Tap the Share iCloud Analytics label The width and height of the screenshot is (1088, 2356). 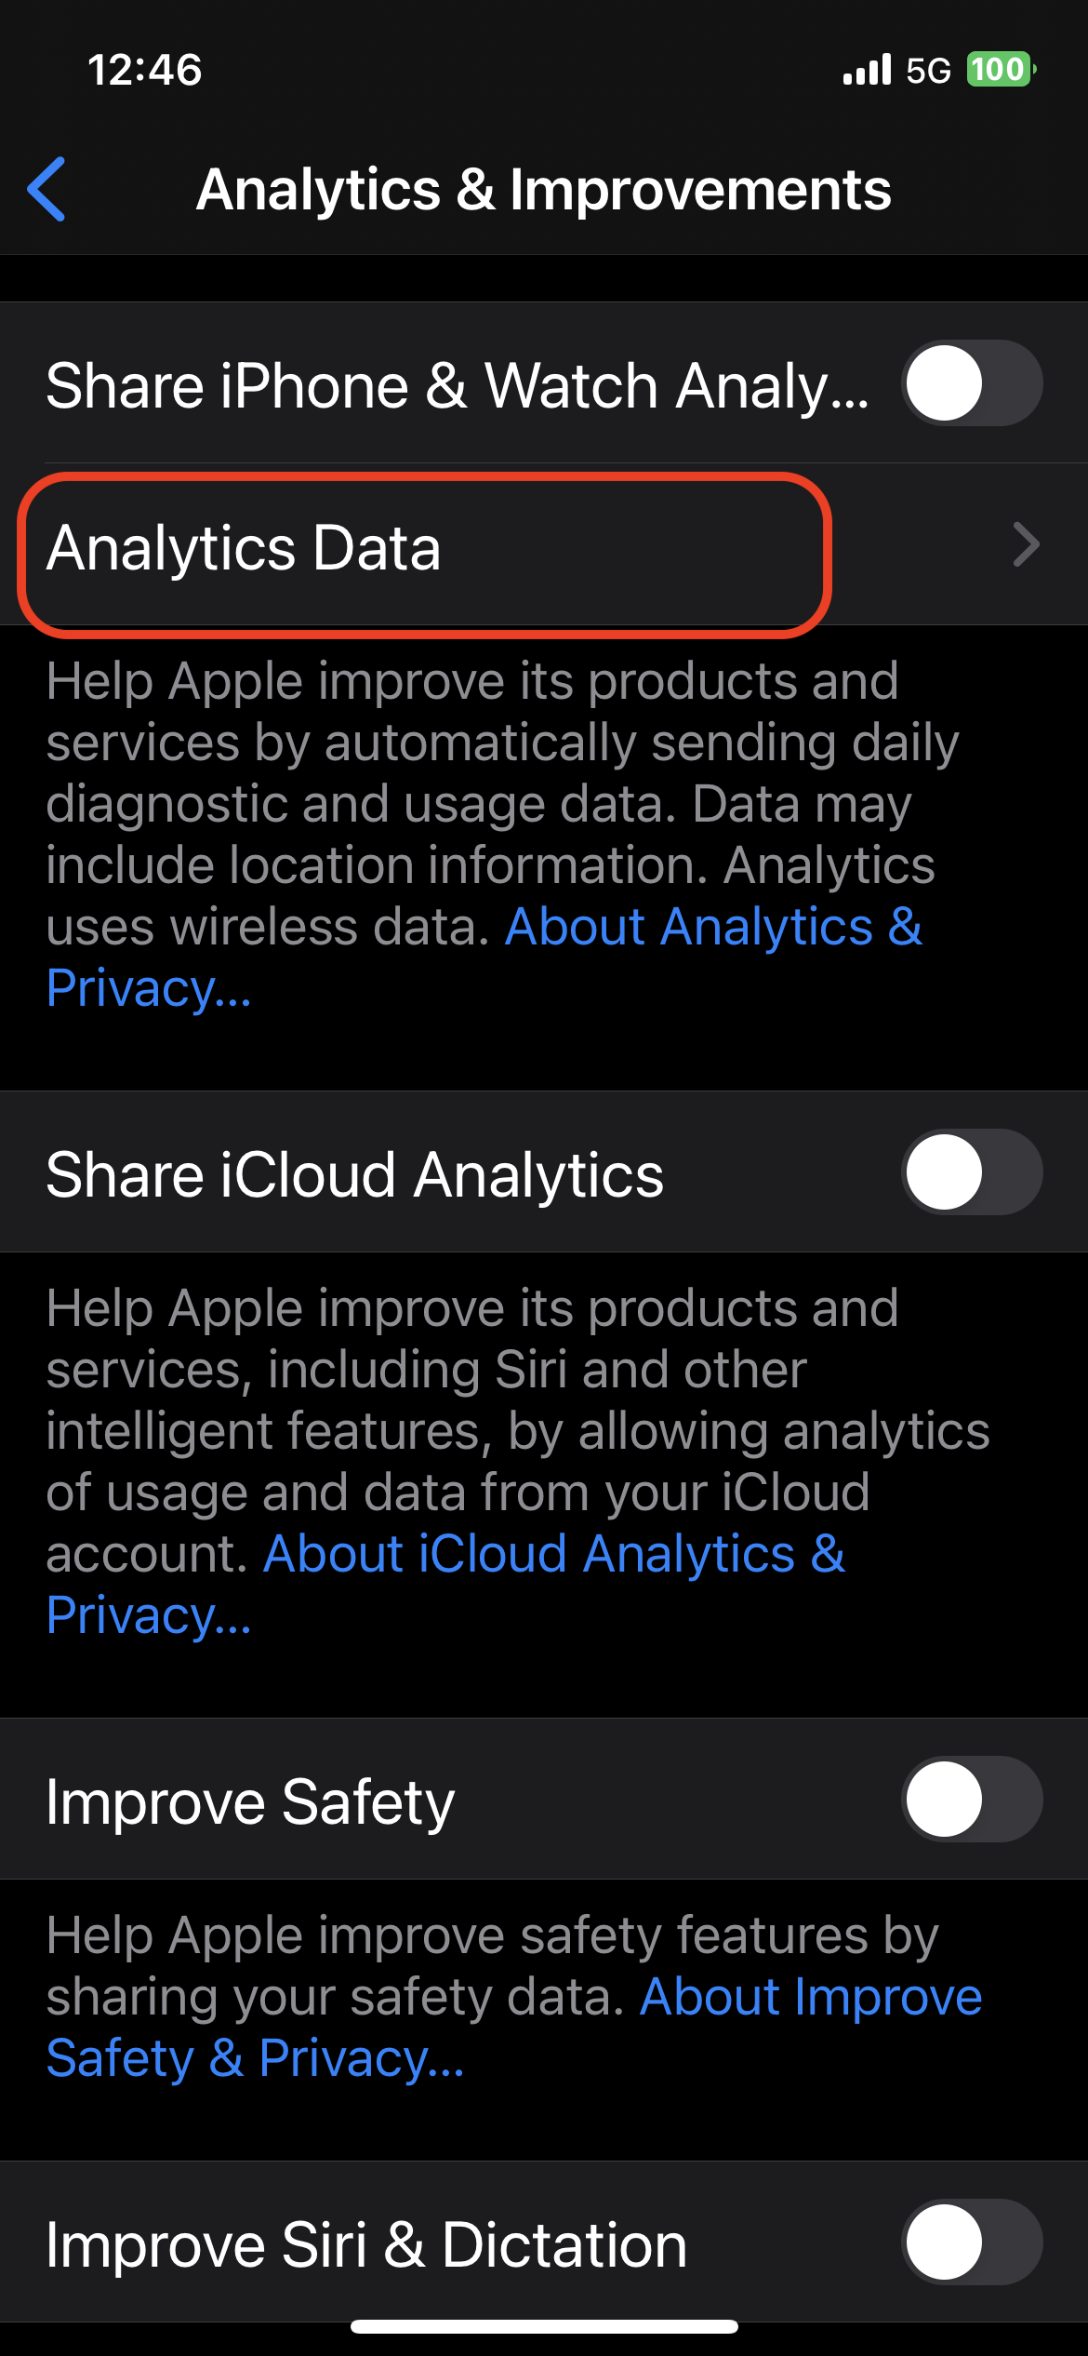tap(355, 1174)
